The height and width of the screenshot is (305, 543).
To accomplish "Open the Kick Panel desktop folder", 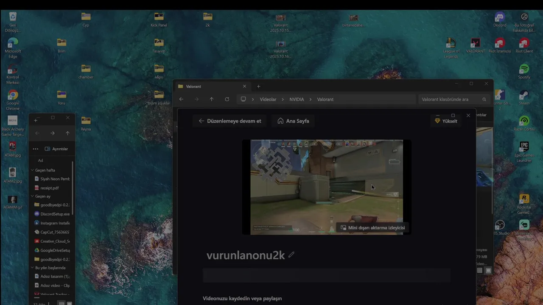I will coord(159,19).
